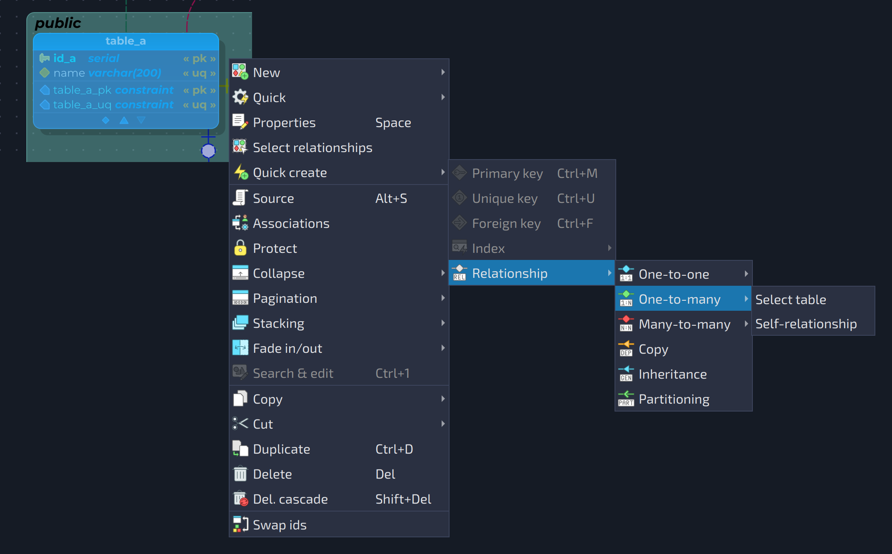Click the Delete trash can icon

[x=240, y=474]
